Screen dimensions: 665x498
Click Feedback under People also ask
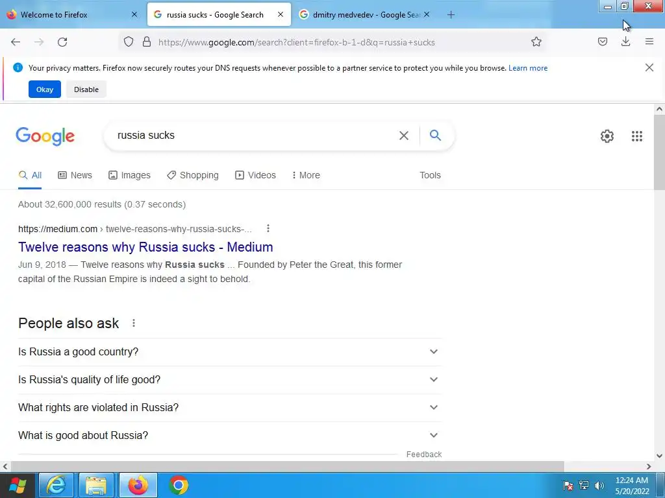click(424, 455)
